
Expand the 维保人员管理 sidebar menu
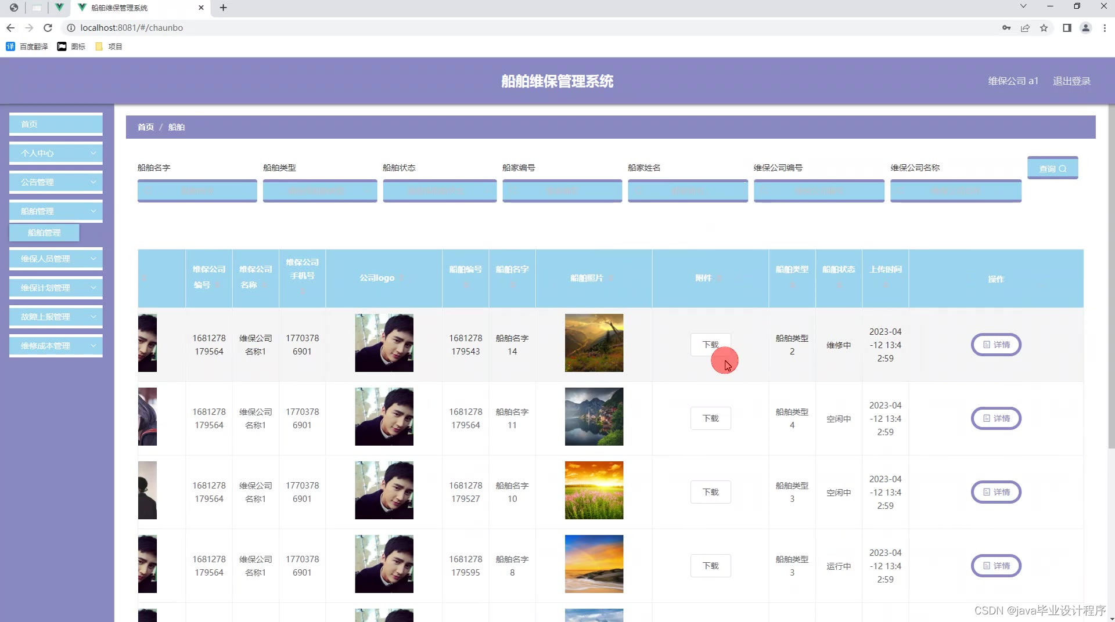(56, 259)
